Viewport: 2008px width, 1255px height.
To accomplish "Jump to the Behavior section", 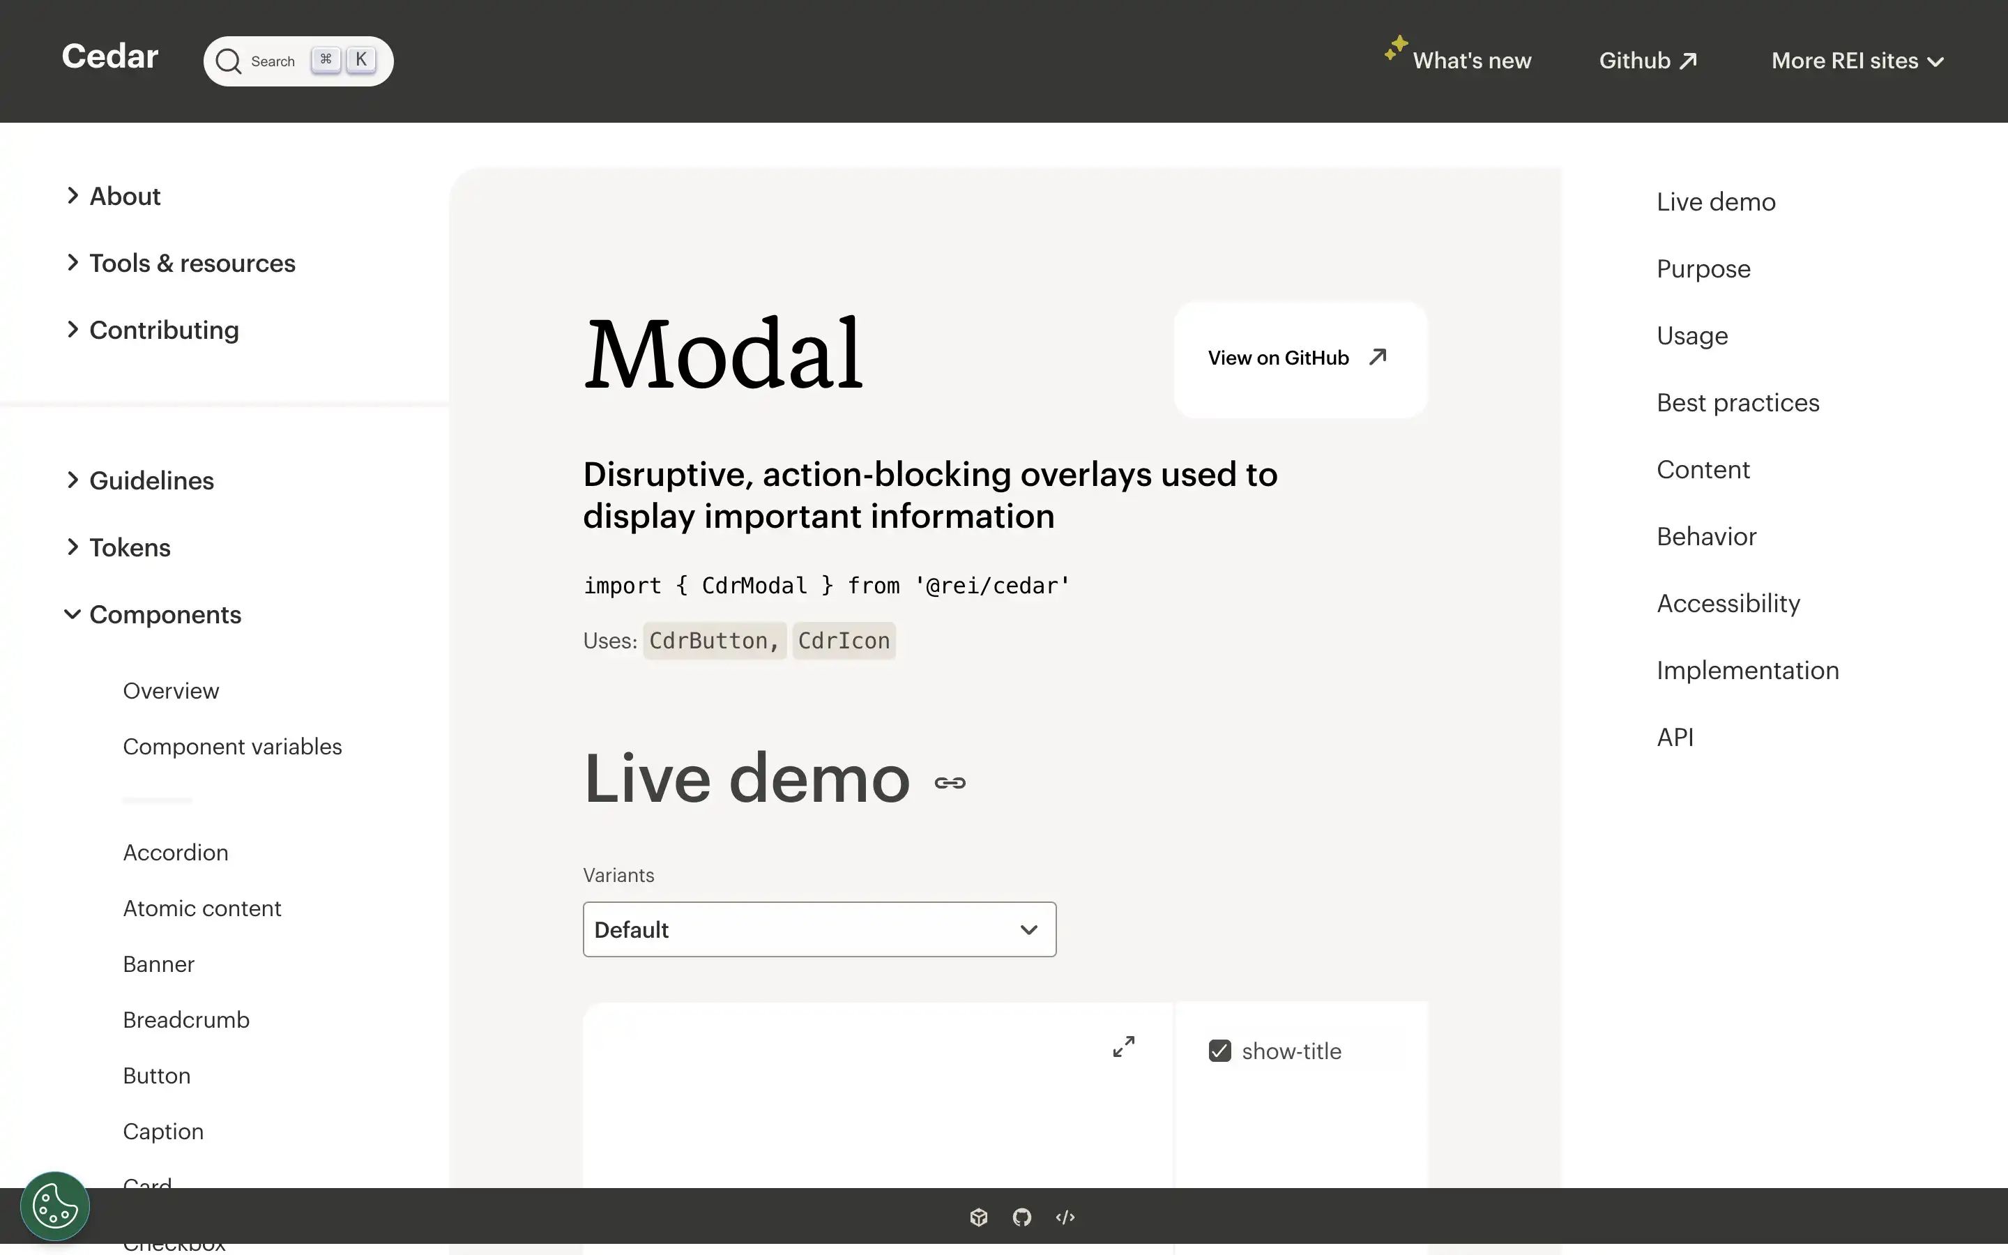I will pos(1706,536).
